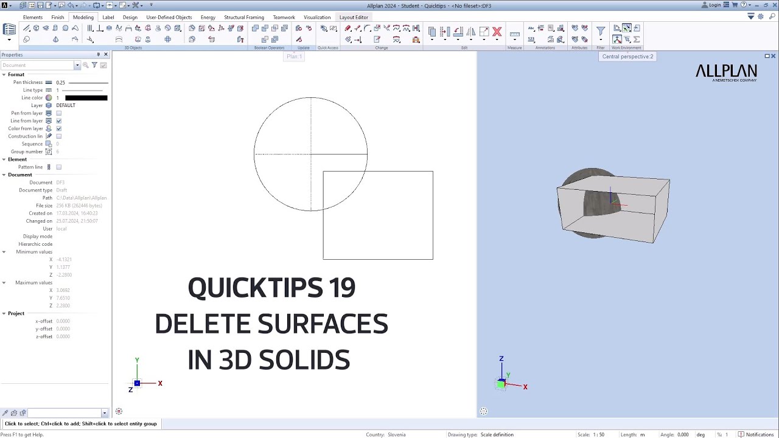
Task: Click the sphere tool in 3D Objects
Action: (65, 28)
